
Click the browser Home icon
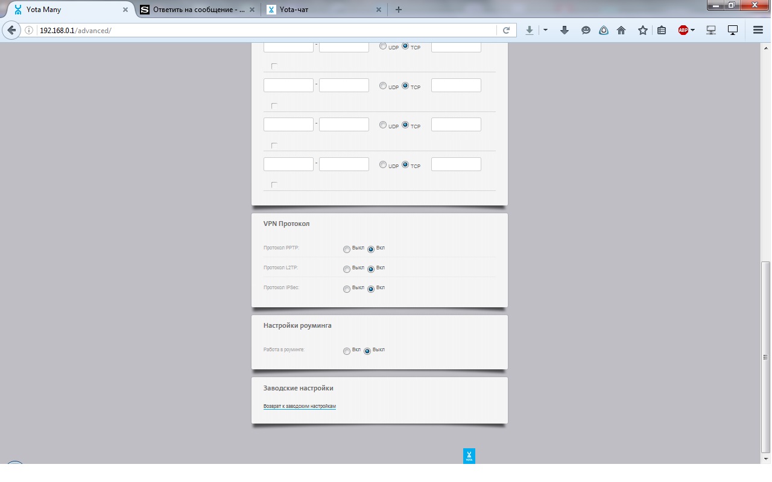click(621, 30)
